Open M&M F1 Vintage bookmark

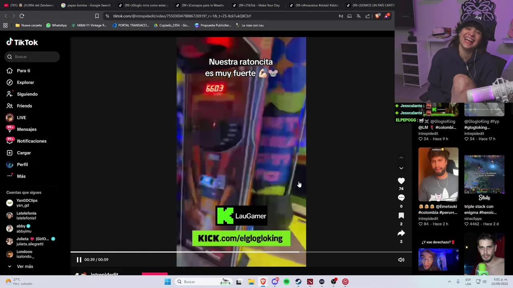point(89,25)
